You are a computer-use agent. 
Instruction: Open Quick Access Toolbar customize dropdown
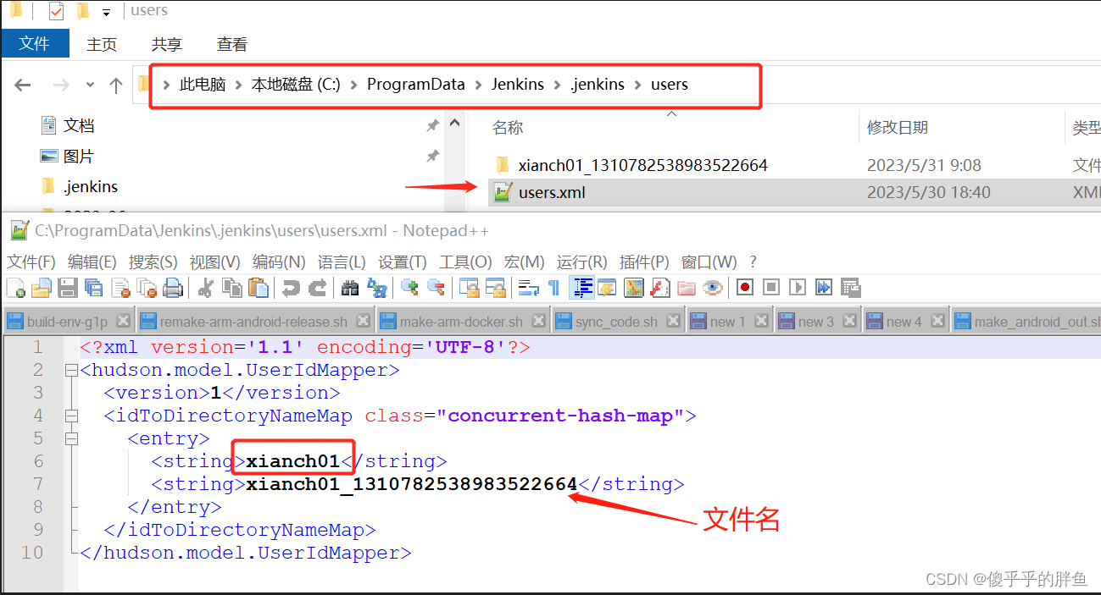tap(106, 12)
